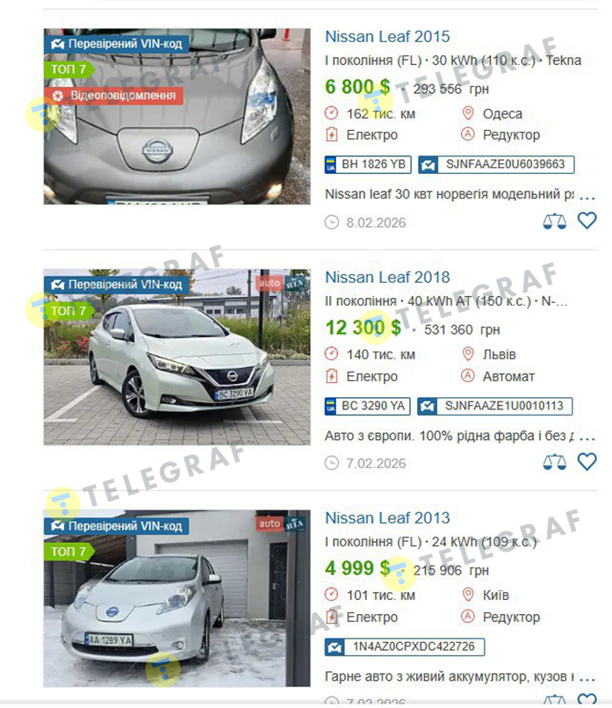This screenshot has height=708, width=612.
Task: Open Nissan Leaf 2015 listing title
Action: pos(387,37)
